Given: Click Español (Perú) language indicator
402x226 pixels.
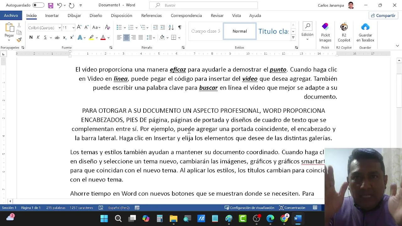Looking at the screenshot, I should (x=119, y=208).
